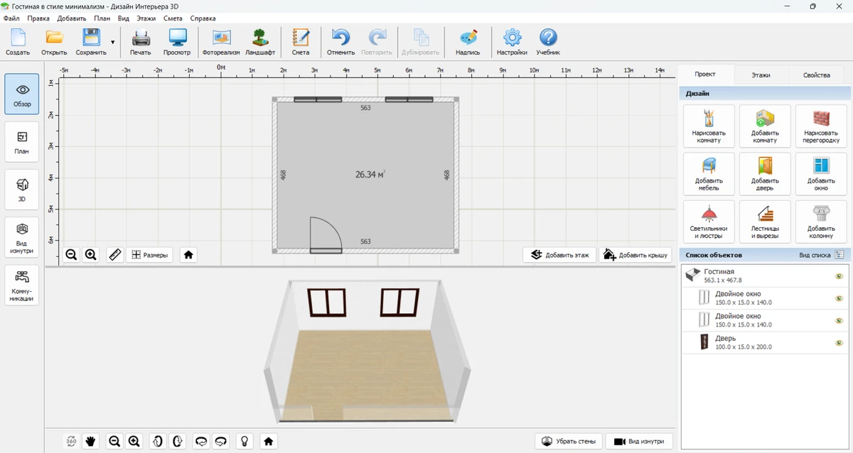Open the План menu
The image size is (853, 453).
pyautogui.click(x=102, y=18)
